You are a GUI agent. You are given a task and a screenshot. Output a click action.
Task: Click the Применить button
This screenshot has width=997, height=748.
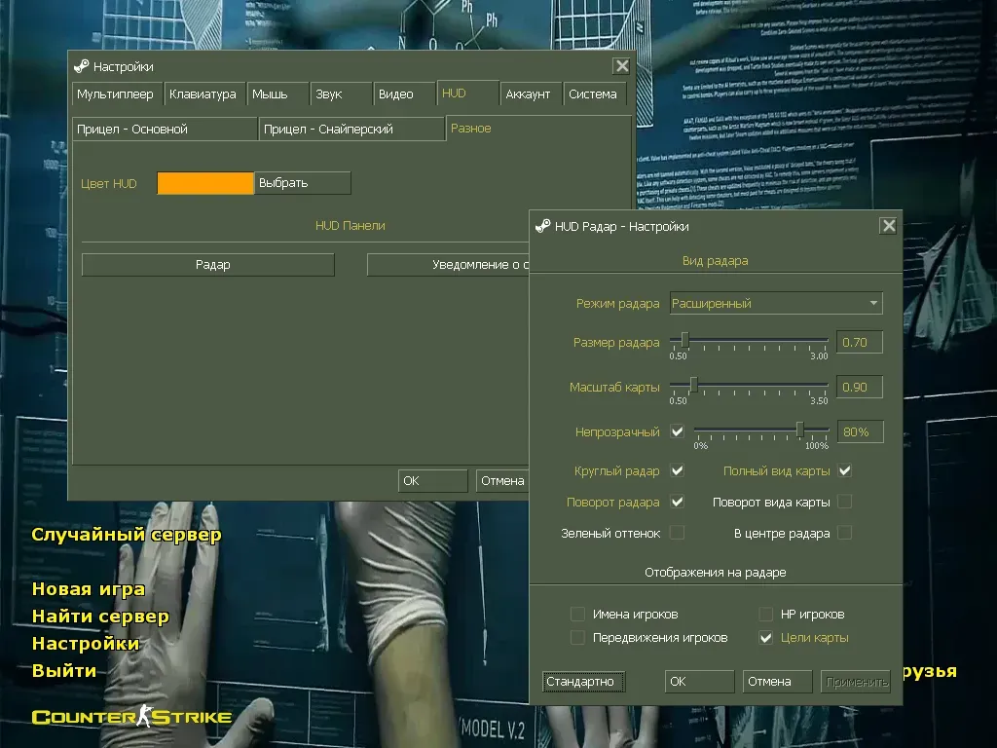[x=855, y=681]
